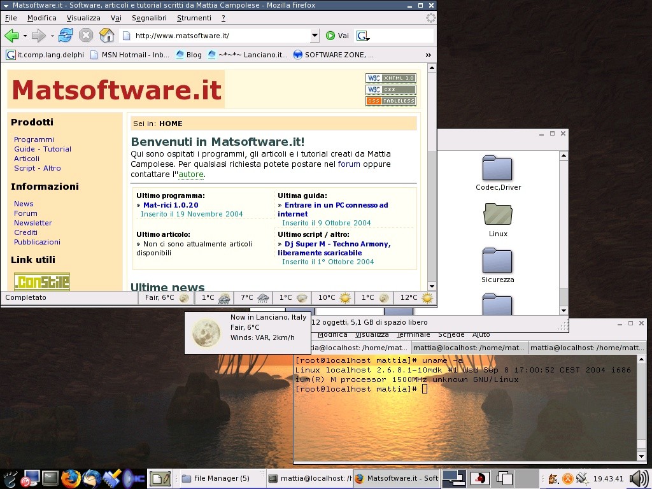
Task: Click the Stop loading icon in Firefox
Action: [86, 36]
